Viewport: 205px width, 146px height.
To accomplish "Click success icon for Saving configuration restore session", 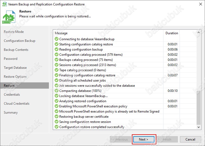I will [x=57, y=122].
